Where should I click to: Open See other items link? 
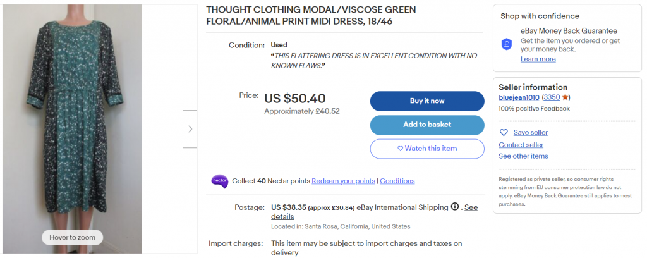click(x=523, y=156)
